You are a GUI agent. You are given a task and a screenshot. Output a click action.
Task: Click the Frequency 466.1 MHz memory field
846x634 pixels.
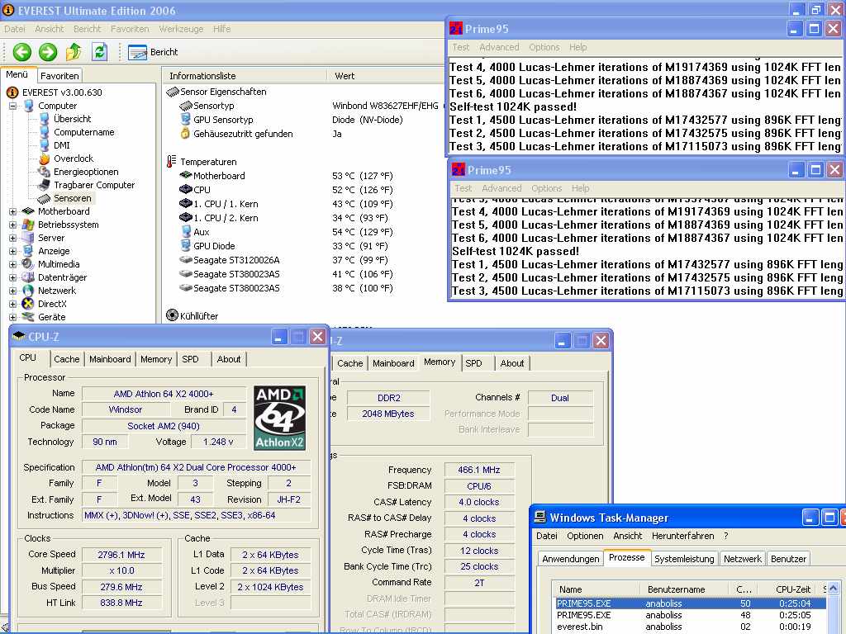[479, 470]
